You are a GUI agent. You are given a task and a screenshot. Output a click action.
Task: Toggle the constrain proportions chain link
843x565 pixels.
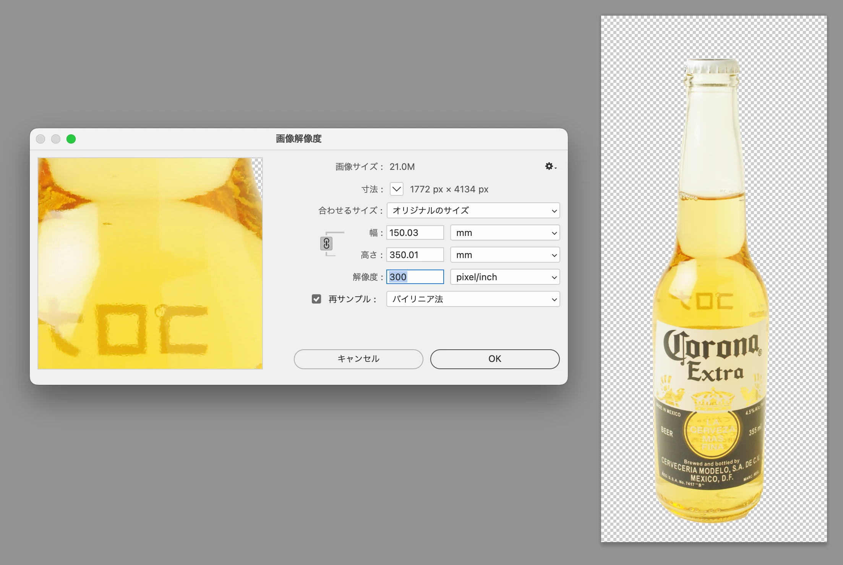click(x=326, y=244)
